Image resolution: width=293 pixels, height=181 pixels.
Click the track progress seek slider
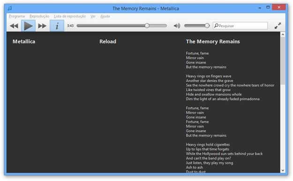coord(121,26)
